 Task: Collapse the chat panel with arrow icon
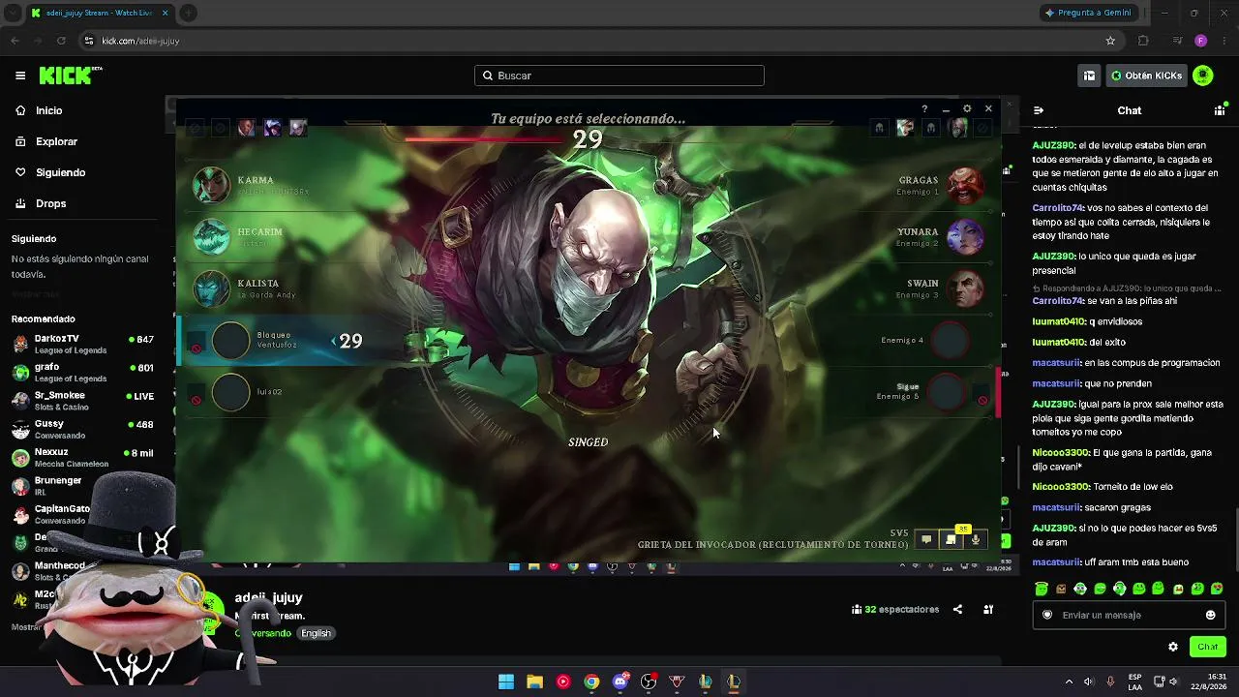(1039, 110)
